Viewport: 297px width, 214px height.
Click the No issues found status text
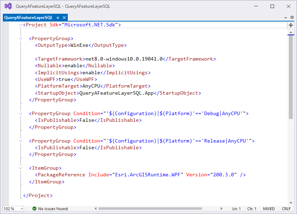pos(53,209)
